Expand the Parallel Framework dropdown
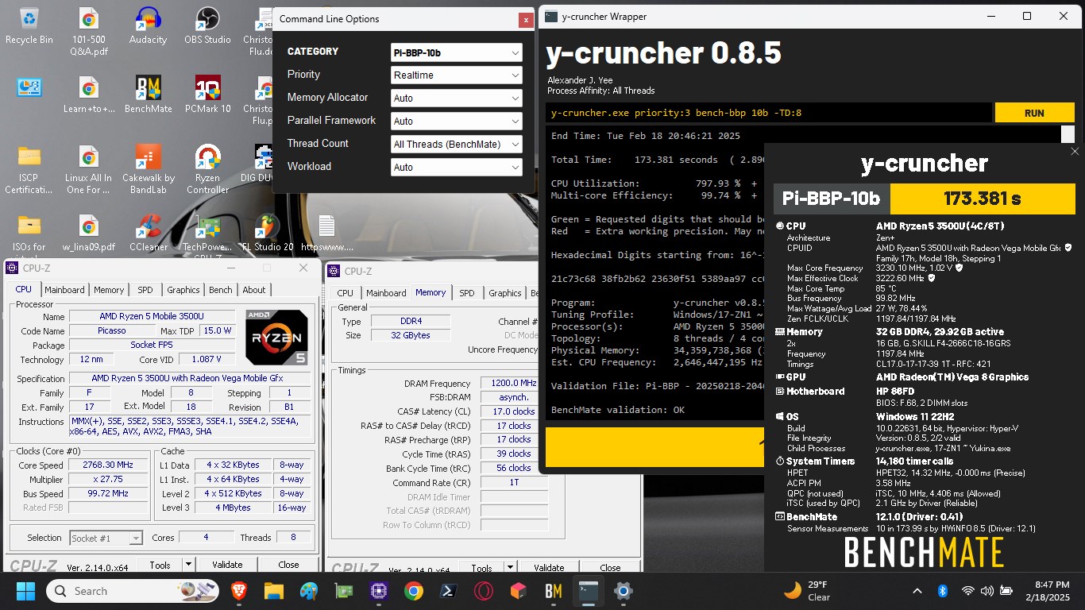This screenshot has width=1085, height=610. (457, 122)
